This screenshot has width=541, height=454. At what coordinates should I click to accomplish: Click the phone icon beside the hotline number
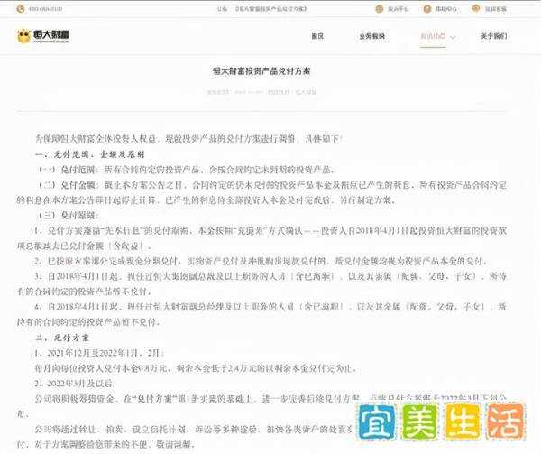[x=21, y=9]
